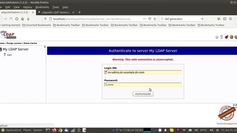Click the unencrypted connection warning link

pos(143,59)
